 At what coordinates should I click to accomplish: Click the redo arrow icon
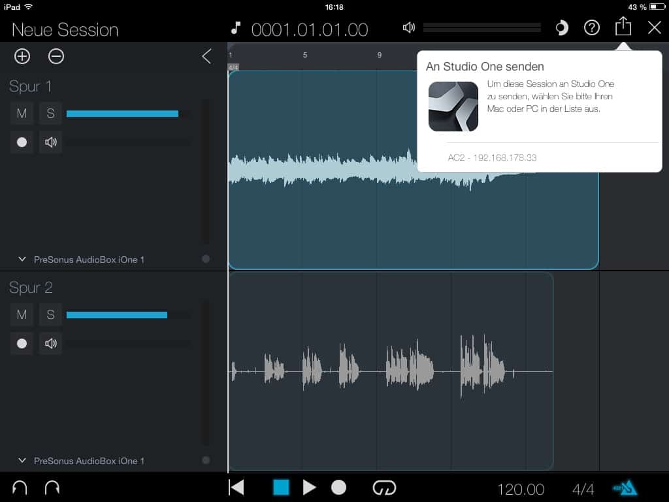52,488
